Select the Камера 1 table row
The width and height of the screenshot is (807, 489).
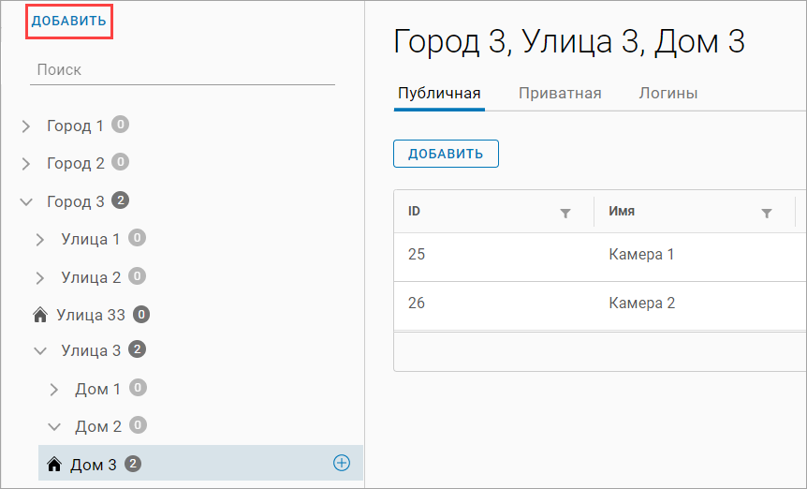pyautogui.click(x=599, y=255)
